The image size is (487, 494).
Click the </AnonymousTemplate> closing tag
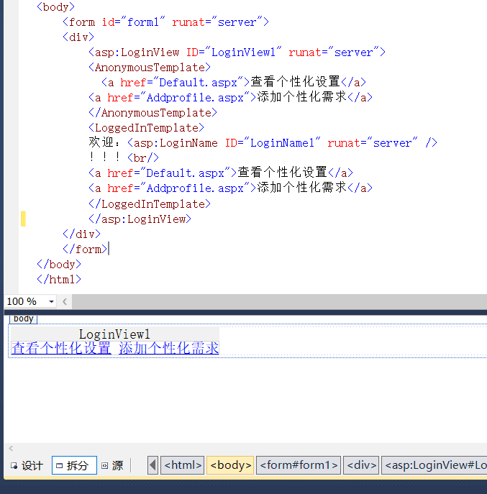click(153, 113)
